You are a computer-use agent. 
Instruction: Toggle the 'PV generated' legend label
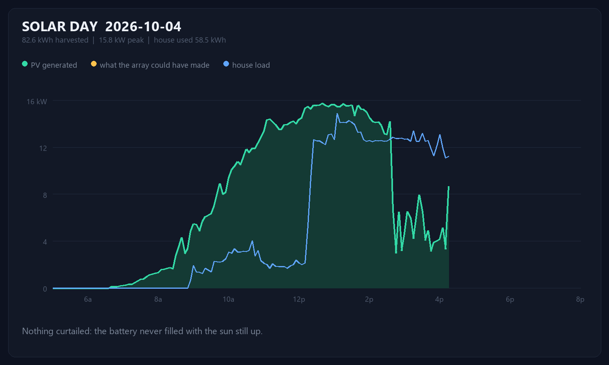(54, 65)
